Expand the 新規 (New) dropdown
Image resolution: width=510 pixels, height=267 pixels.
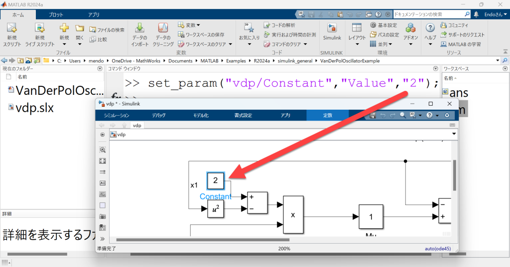pyautogui.click(x=64, y=44)
